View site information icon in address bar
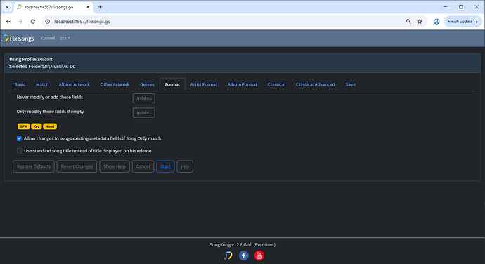This screenshot has height=264, width=485. click(47, 22)
